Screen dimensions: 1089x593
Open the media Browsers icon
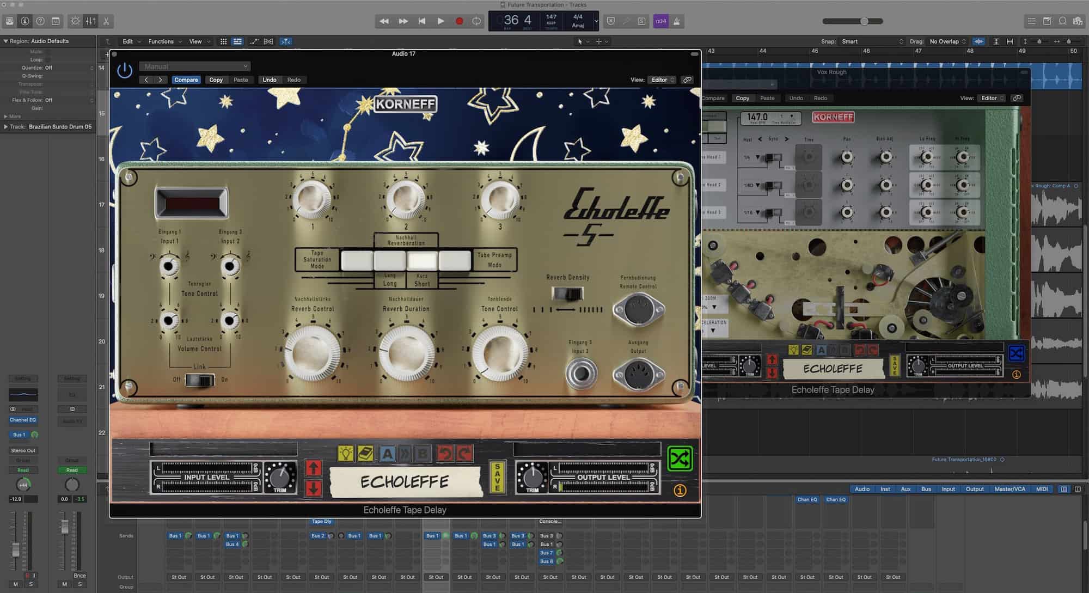(x=1078, y=21)
